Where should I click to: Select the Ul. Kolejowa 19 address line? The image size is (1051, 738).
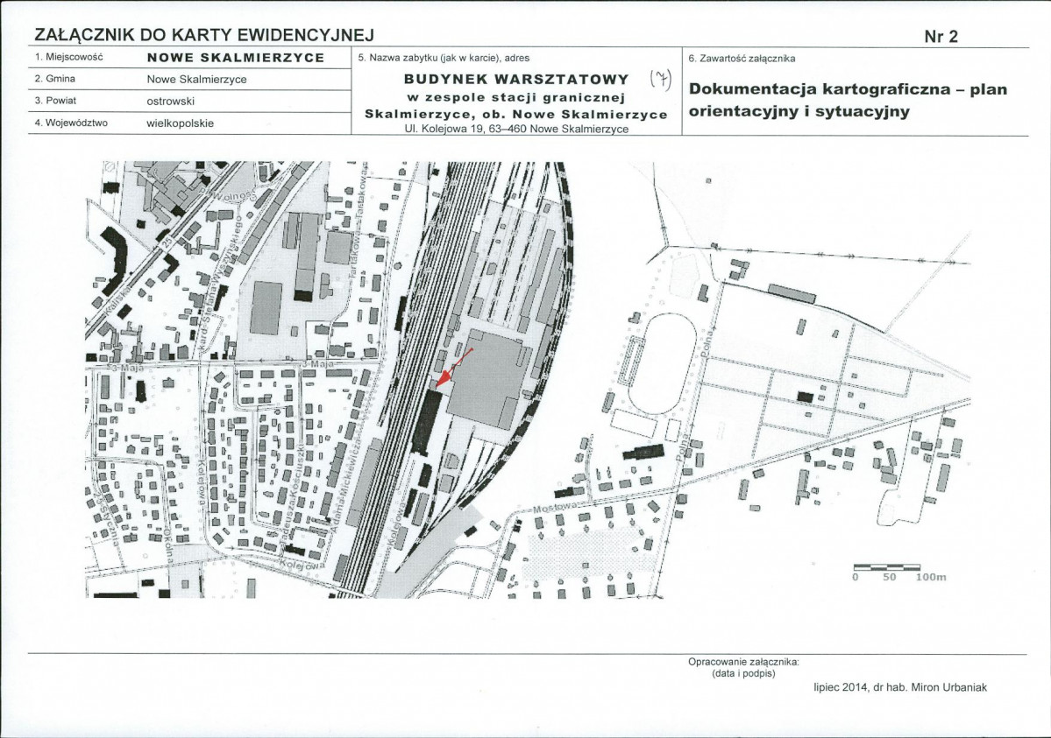point(515,129)
